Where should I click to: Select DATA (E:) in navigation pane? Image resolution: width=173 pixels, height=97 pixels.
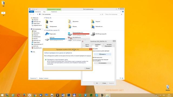point(35,46)
